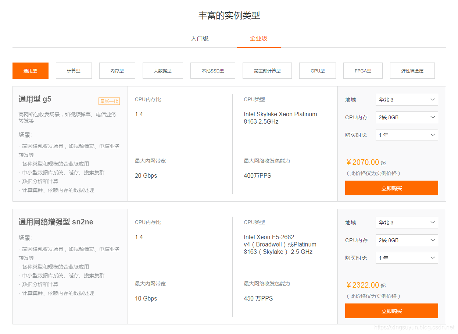Switch to the 企业级 tab

pos(258,38)
